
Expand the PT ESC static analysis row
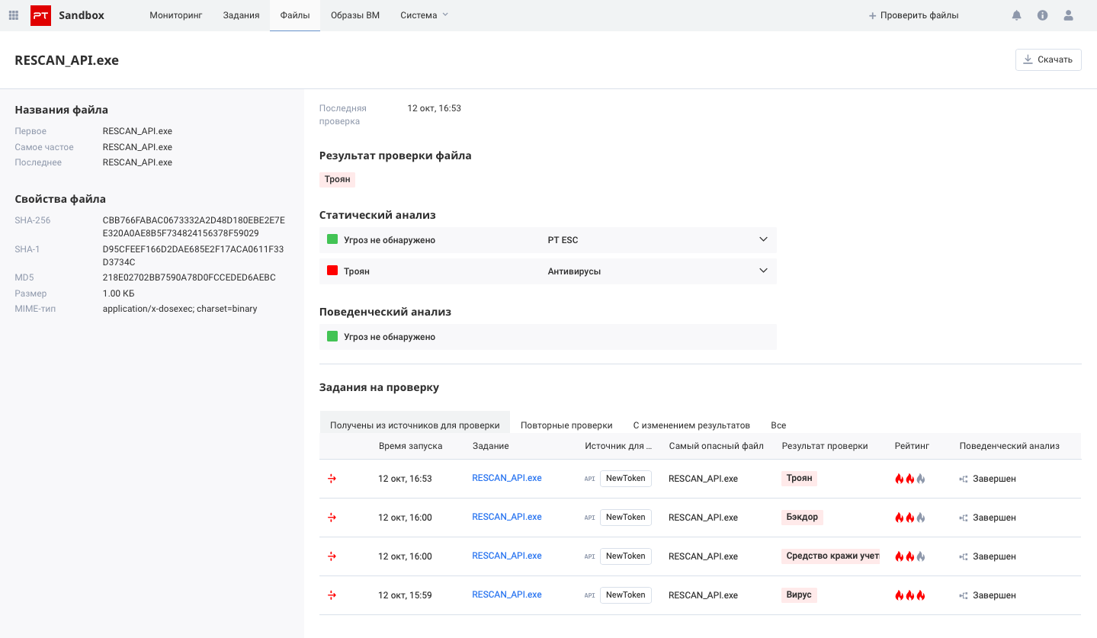point(763,240)
